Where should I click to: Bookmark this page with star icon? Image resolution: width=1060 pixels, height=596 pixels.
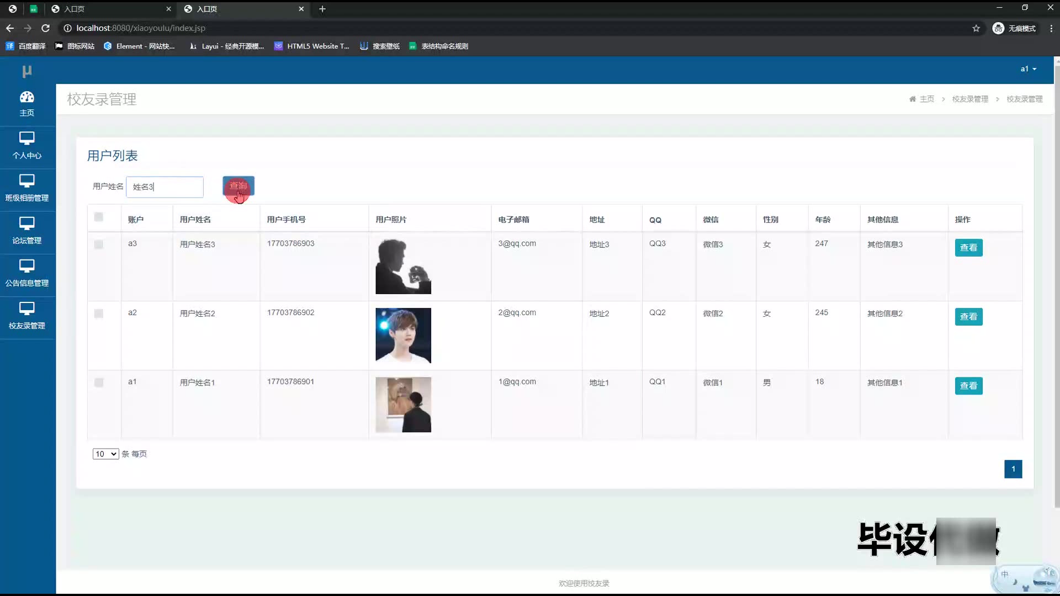[x=976, y=28]
